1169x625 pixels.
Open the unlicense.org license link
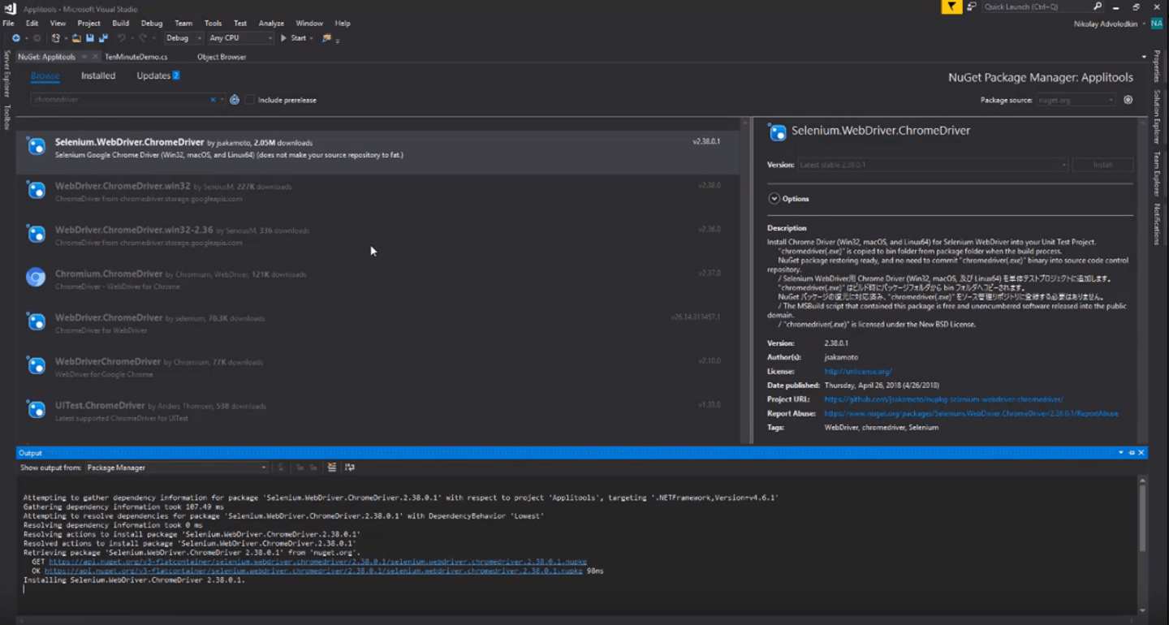coord(857,372)
